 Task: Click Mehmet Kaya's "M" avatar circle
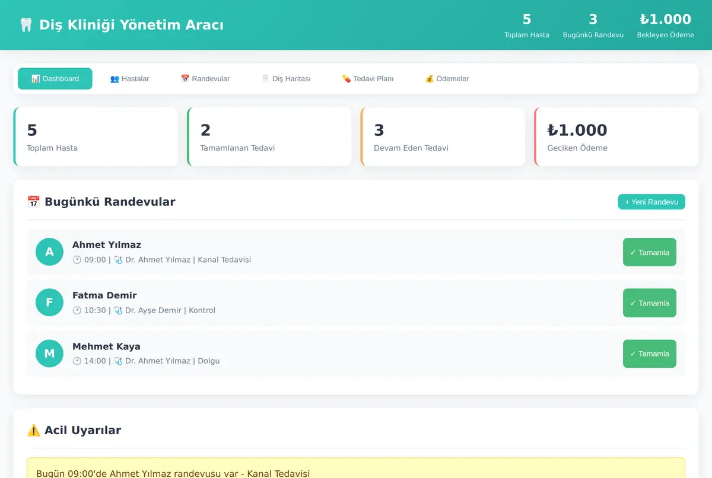pyautogui.click(x=49, y=353)
